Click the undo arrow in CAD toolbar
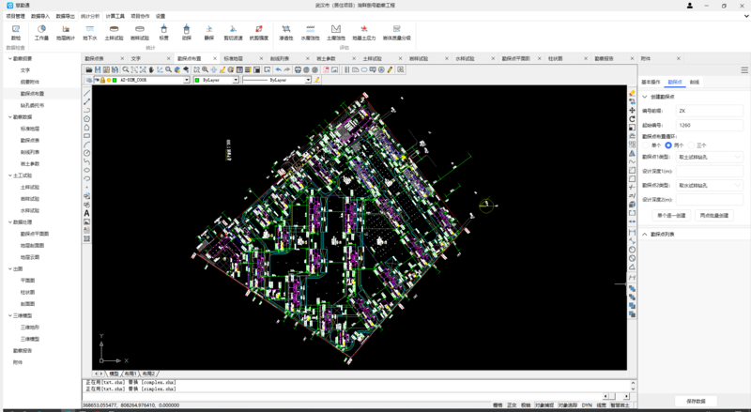This screenshot has height=412, width=751. pos(278,70)
